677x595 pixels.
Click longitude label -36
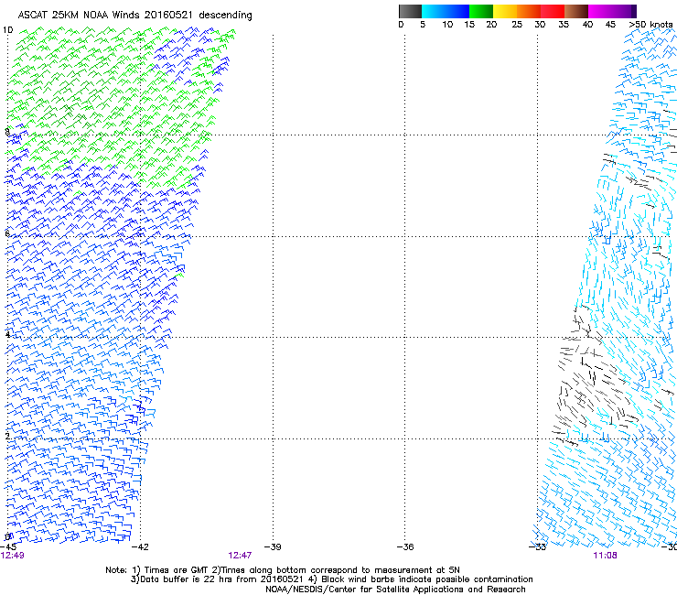pyautogui.click(x=405, y=546)
